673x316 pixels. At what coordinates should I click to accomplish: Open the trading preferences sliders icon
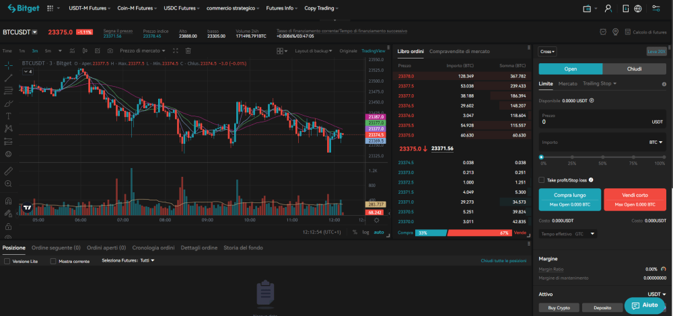point(656,8)
